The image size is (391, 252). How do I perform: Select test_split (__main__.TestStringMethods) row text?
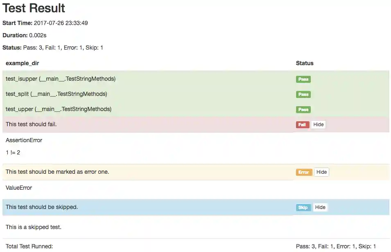57,94
